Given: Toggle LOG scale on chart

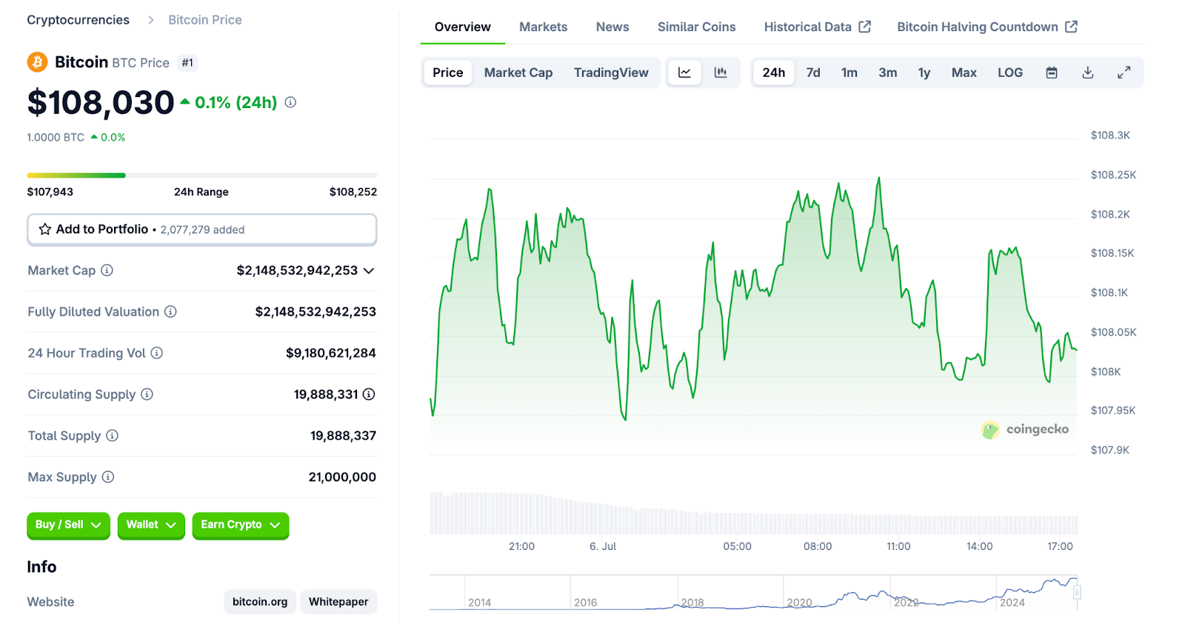Looking at the screenshot, I should 1010,73.
